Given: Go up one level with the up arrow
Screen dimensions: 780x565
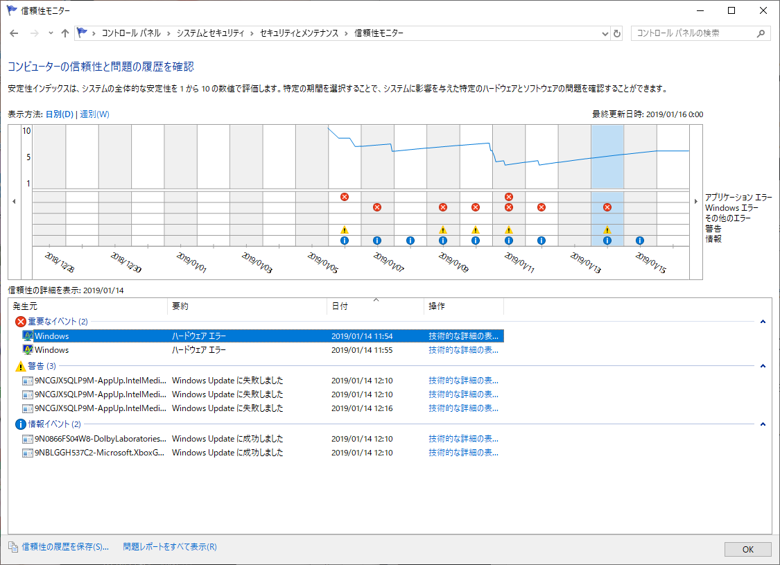Looking at the screenshot, I should point(65,33).
